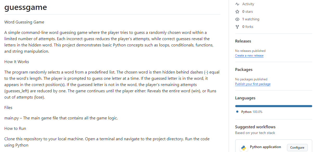View the "1 watching" list
This screenshot has height=152, width=319.
pos(251,19)
